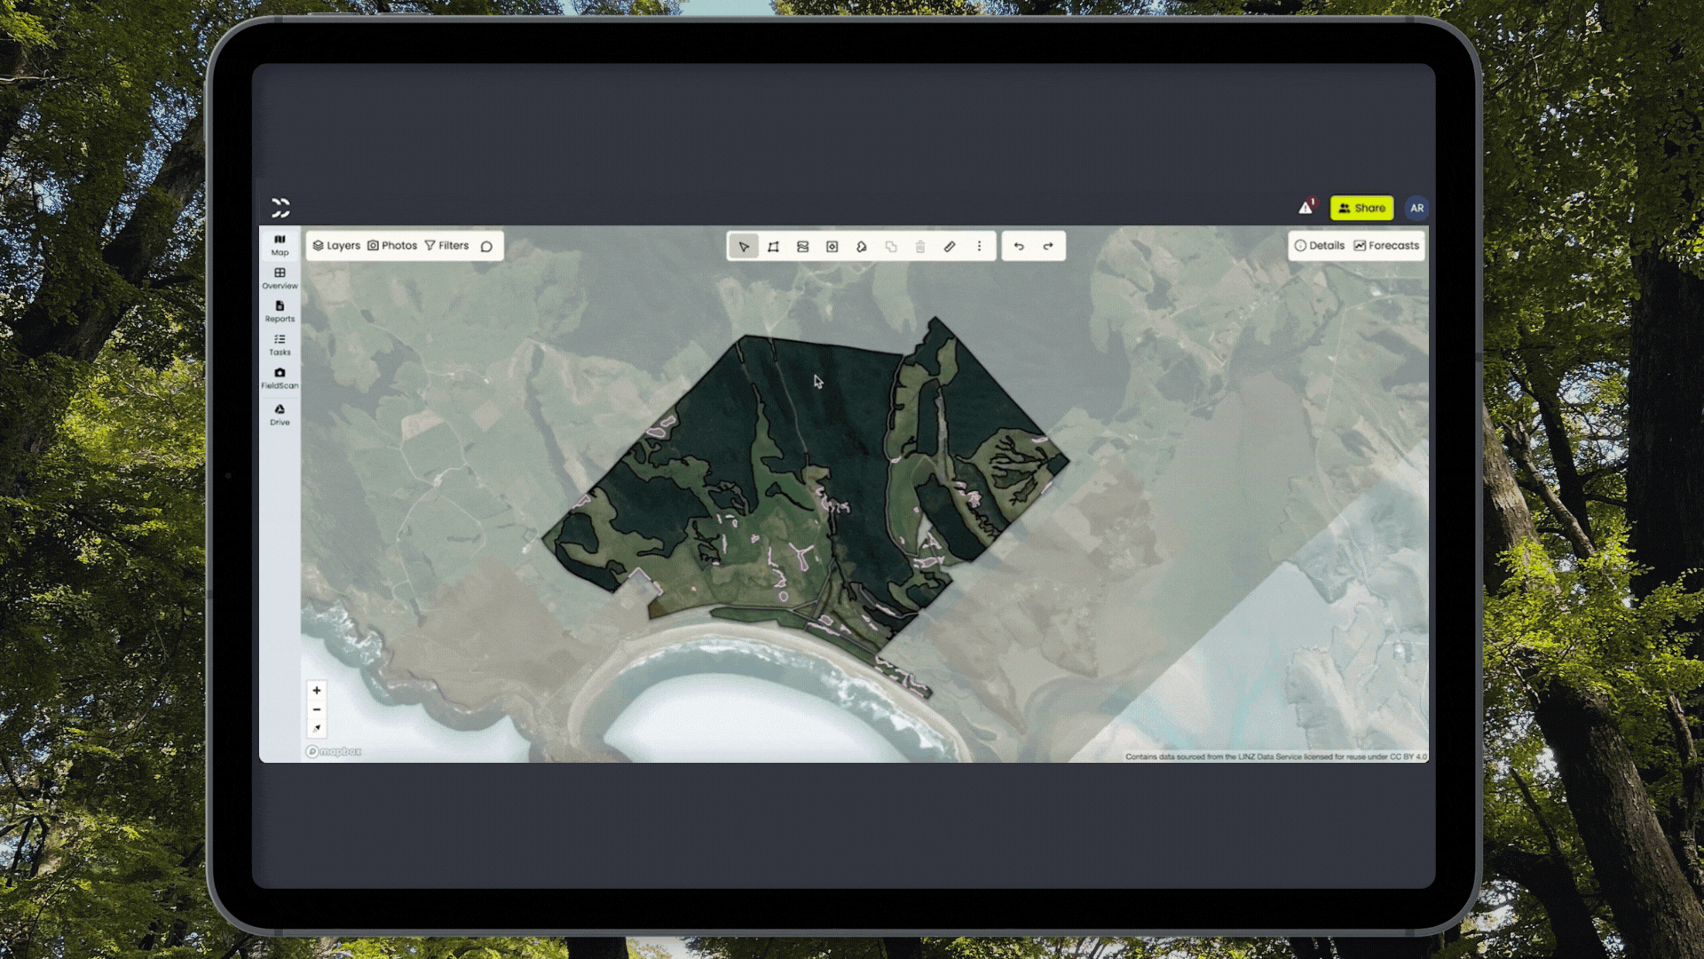Open the Layers panel

click(336, 246)
